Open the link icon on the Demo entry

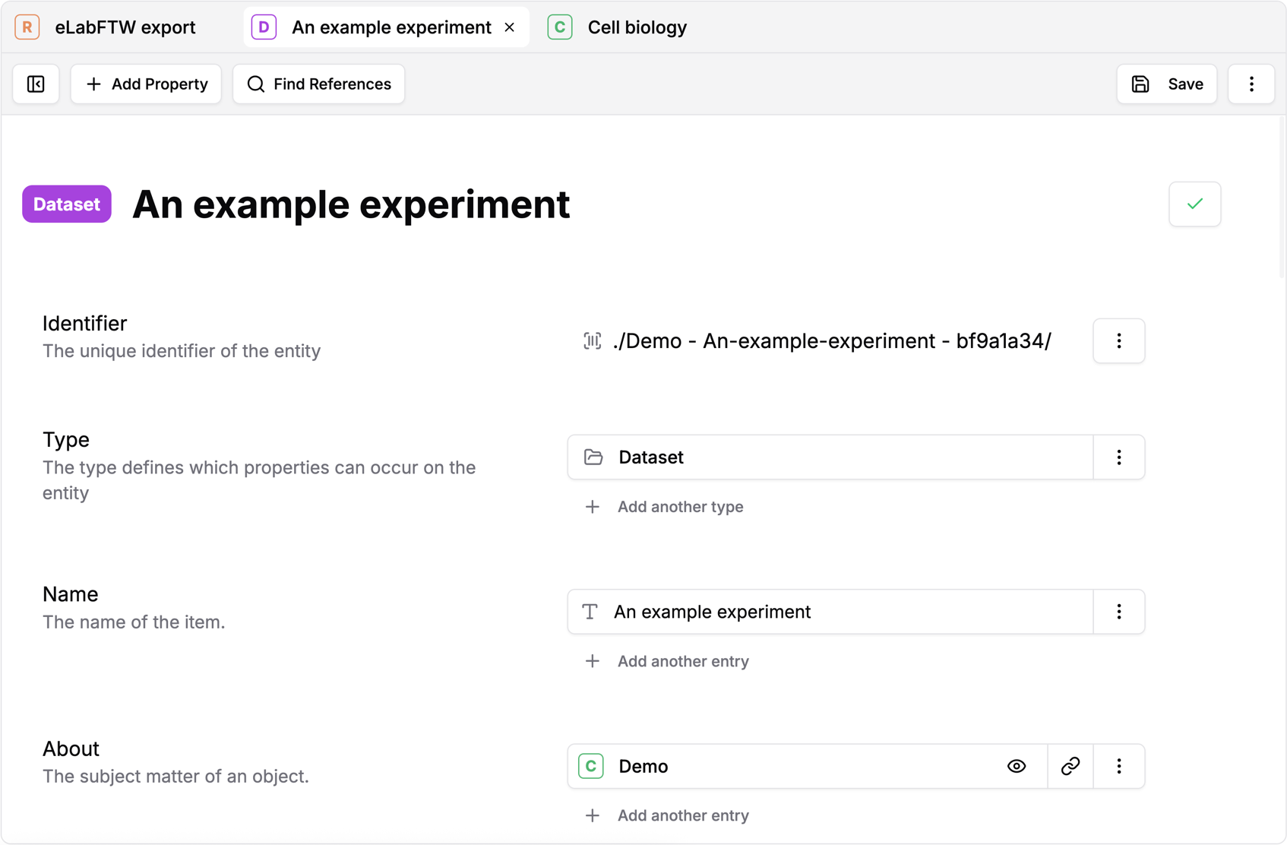[1070, 766]
